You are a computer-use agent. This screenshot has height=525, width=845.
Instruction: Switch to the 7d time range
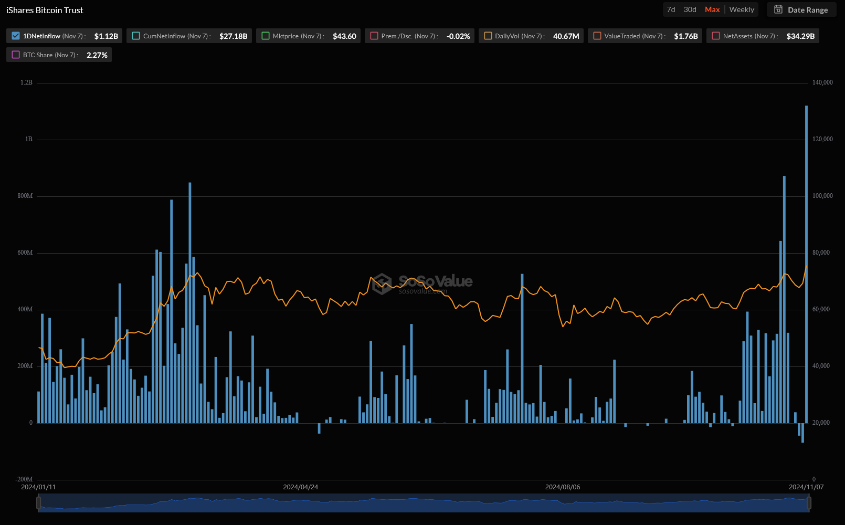[x=671, y=10]
